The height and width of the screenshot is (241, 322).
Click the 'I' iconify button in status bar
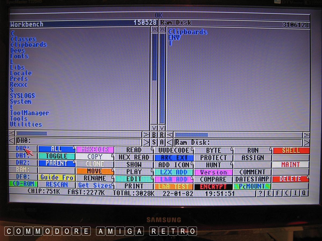coord(295,193)
